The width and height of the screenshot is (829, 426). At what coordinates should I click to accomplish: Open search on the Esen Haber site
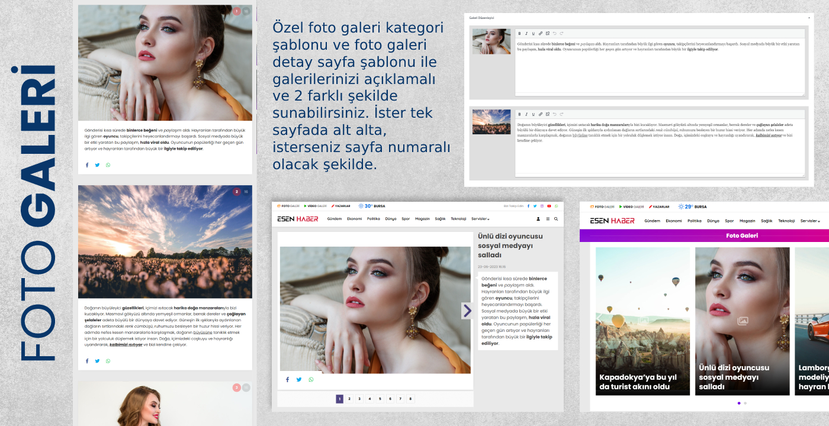[555, 219]
